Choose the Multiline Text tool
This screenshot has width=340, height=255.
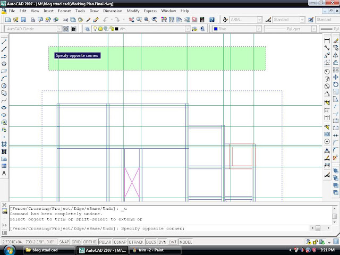pos(4,174)
